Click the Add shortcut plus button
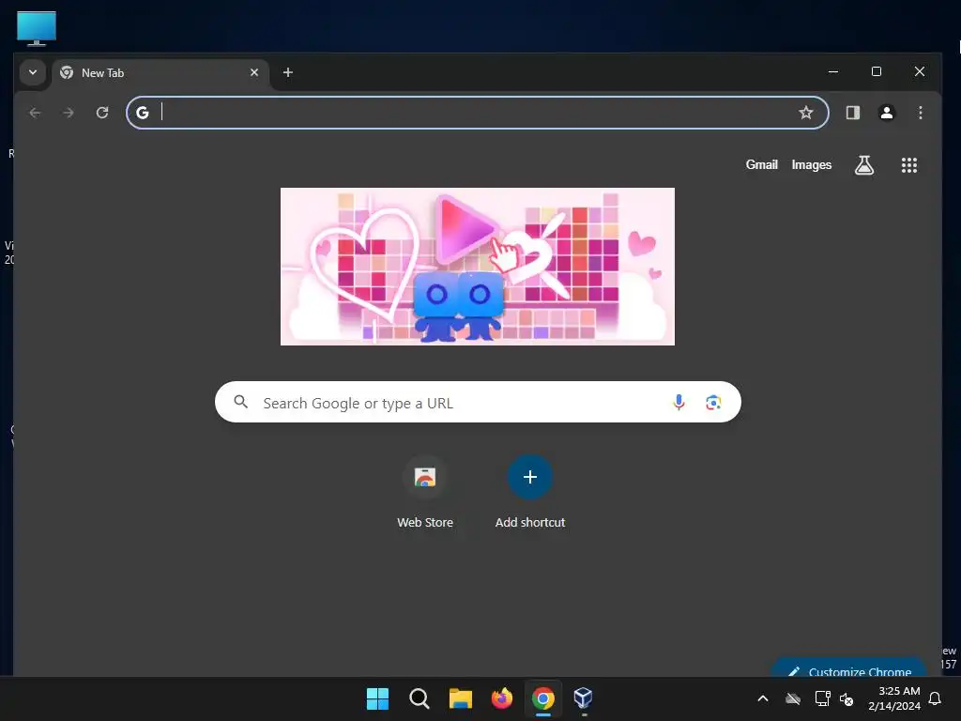Viewport: 961px width, 721px height. [x=530, y=477]
